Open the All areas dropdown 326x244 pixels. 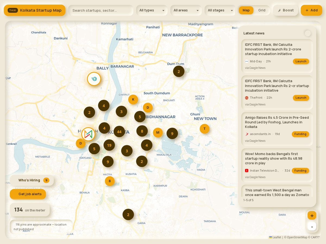click(186, 10)
